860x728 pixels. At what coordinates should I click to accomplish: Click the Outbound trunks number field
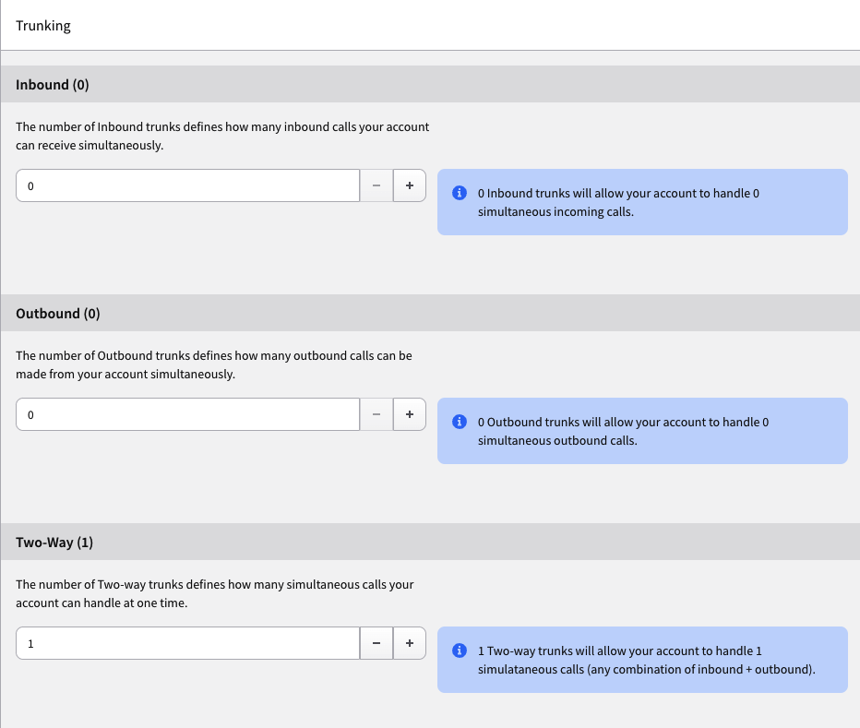187,414
